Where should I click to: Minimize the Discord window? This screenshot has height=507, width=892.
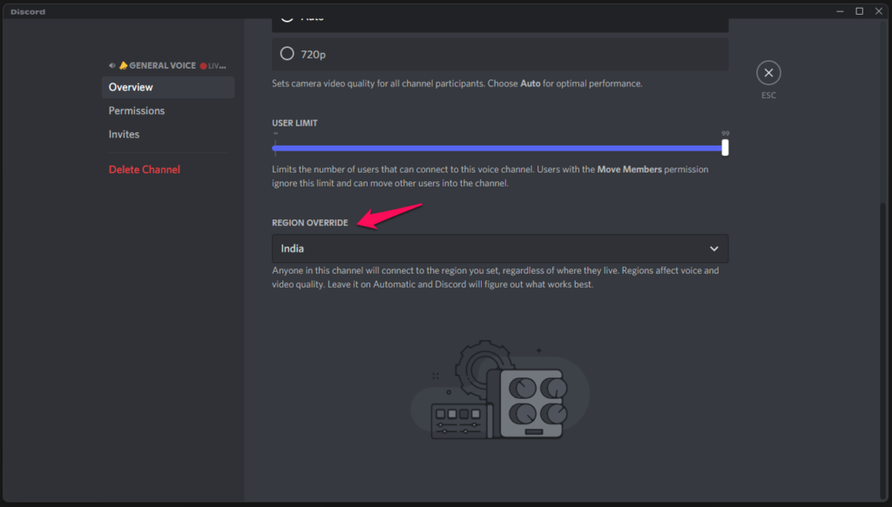pyautogui.click(x=839, y=11)
